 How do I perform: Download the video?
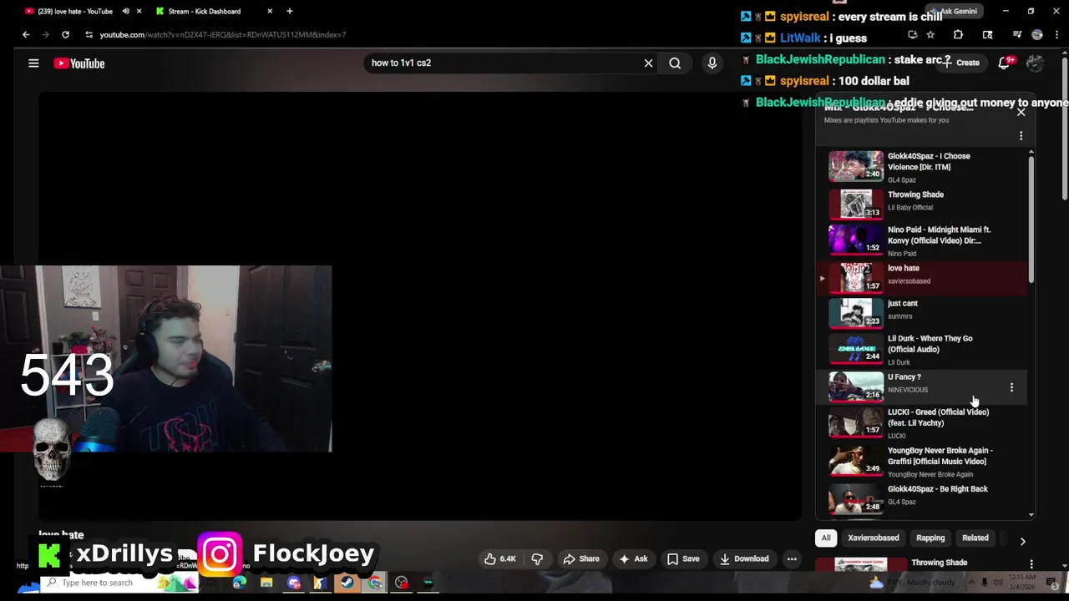click(x=743, y=559)
